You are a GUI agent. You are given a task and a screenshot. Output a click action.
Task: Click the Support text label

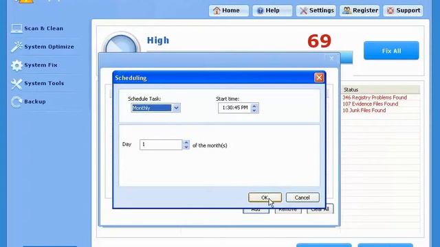pyautogui.click(x=408, y=10)
